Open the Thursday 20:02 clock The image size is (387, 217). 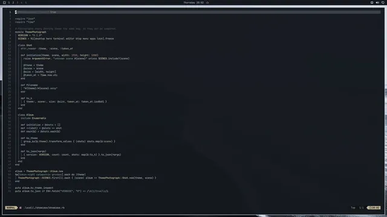click(193, 2)
